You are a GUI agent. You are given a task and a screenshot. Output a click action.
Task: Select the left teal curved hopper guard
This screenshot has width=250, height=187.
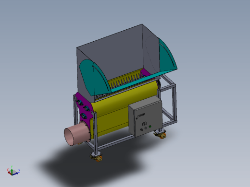[x=95, y=78]
